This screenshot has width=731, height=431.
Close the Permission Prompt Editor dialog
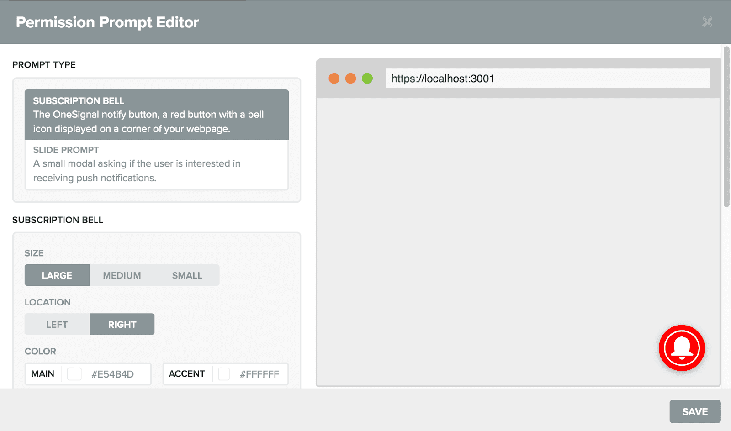[707, 21]
